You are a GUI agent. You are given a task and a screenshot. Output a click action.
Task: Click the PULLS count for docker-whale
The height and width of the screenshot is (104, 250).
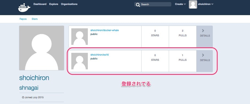(183, 31)
